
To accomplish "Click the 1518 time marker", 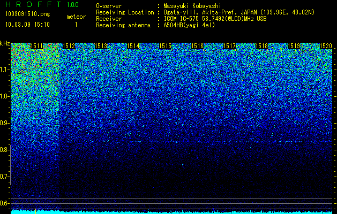I will (x=262, y=46).
